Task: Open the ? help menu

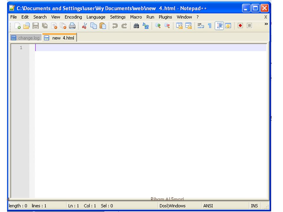Action: (198, 17)
